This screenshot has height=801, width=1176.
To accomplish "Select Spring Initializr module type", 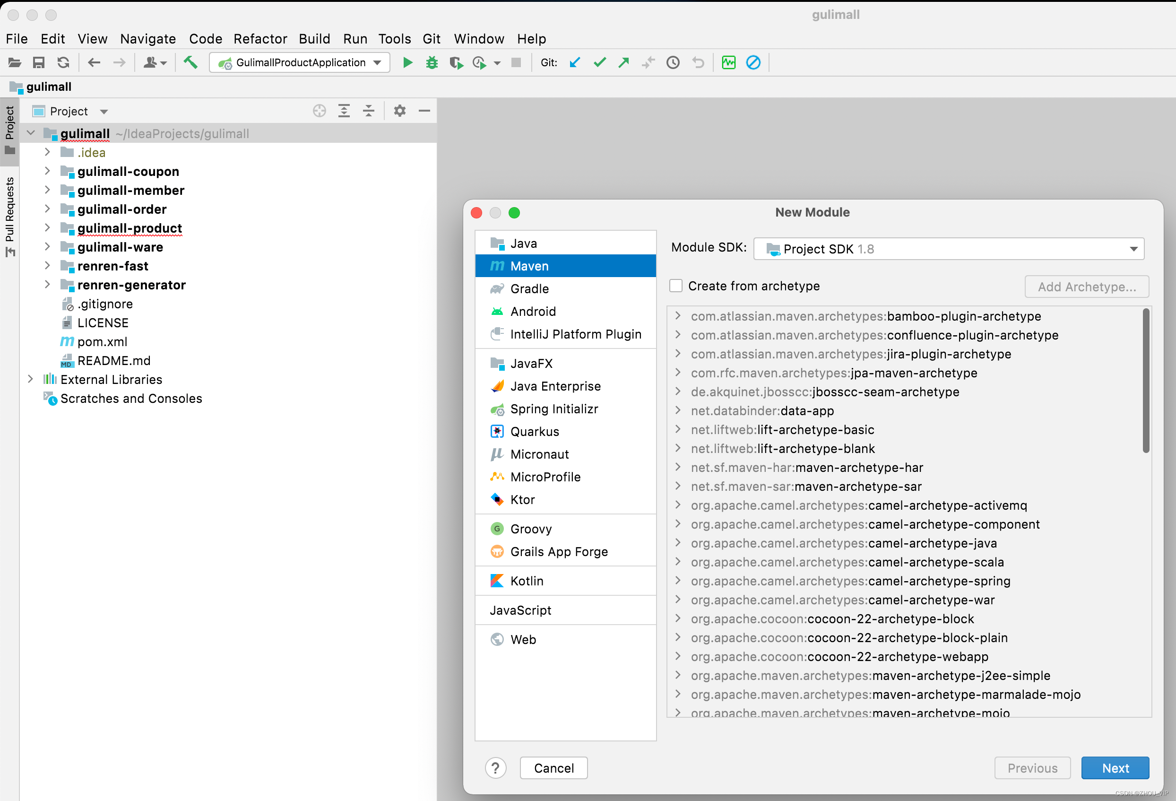I will pyautogui.click(x=554, y=409).
